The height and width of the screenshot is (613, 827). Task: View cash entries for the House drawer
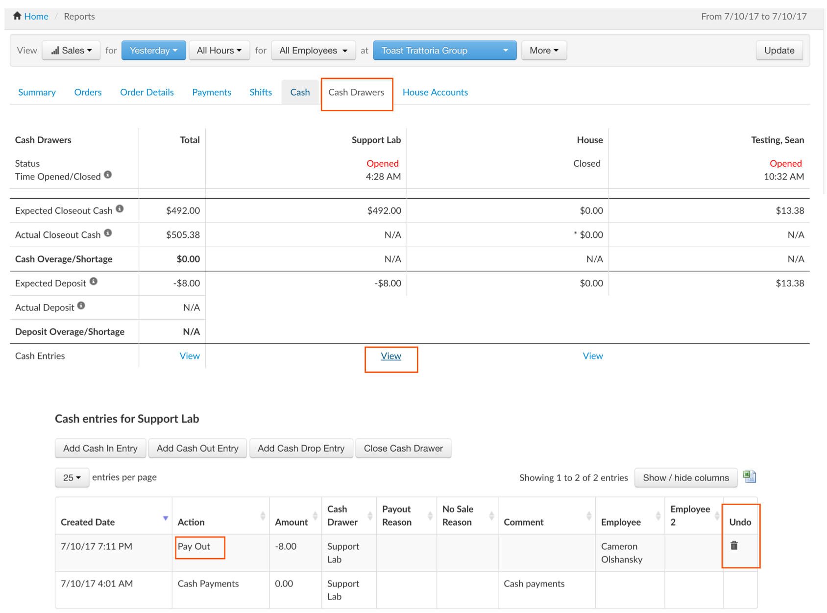[592, 356]
